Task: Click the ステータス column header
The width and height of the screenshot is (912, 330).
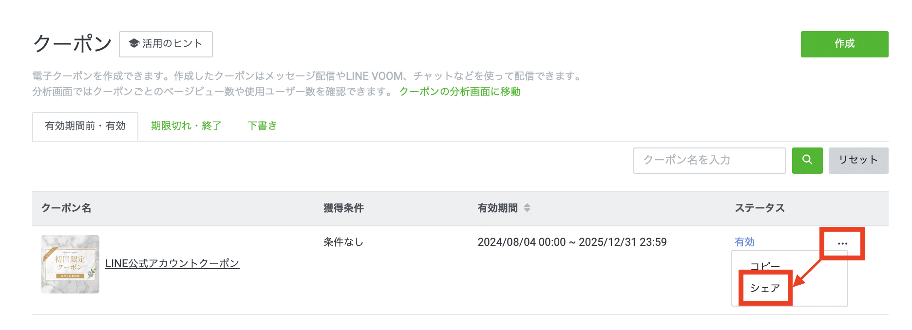Action: point(760,208)
